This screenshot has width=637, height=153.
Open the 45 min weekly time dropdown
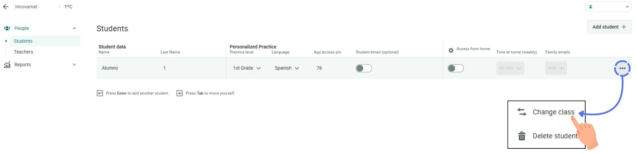(x=510, y=68)
